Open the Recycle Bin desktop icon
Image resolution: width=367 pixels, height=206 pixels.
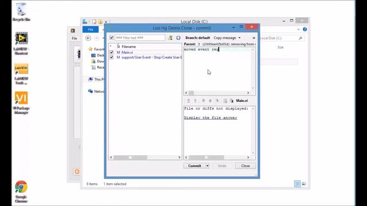coord(21,12)
